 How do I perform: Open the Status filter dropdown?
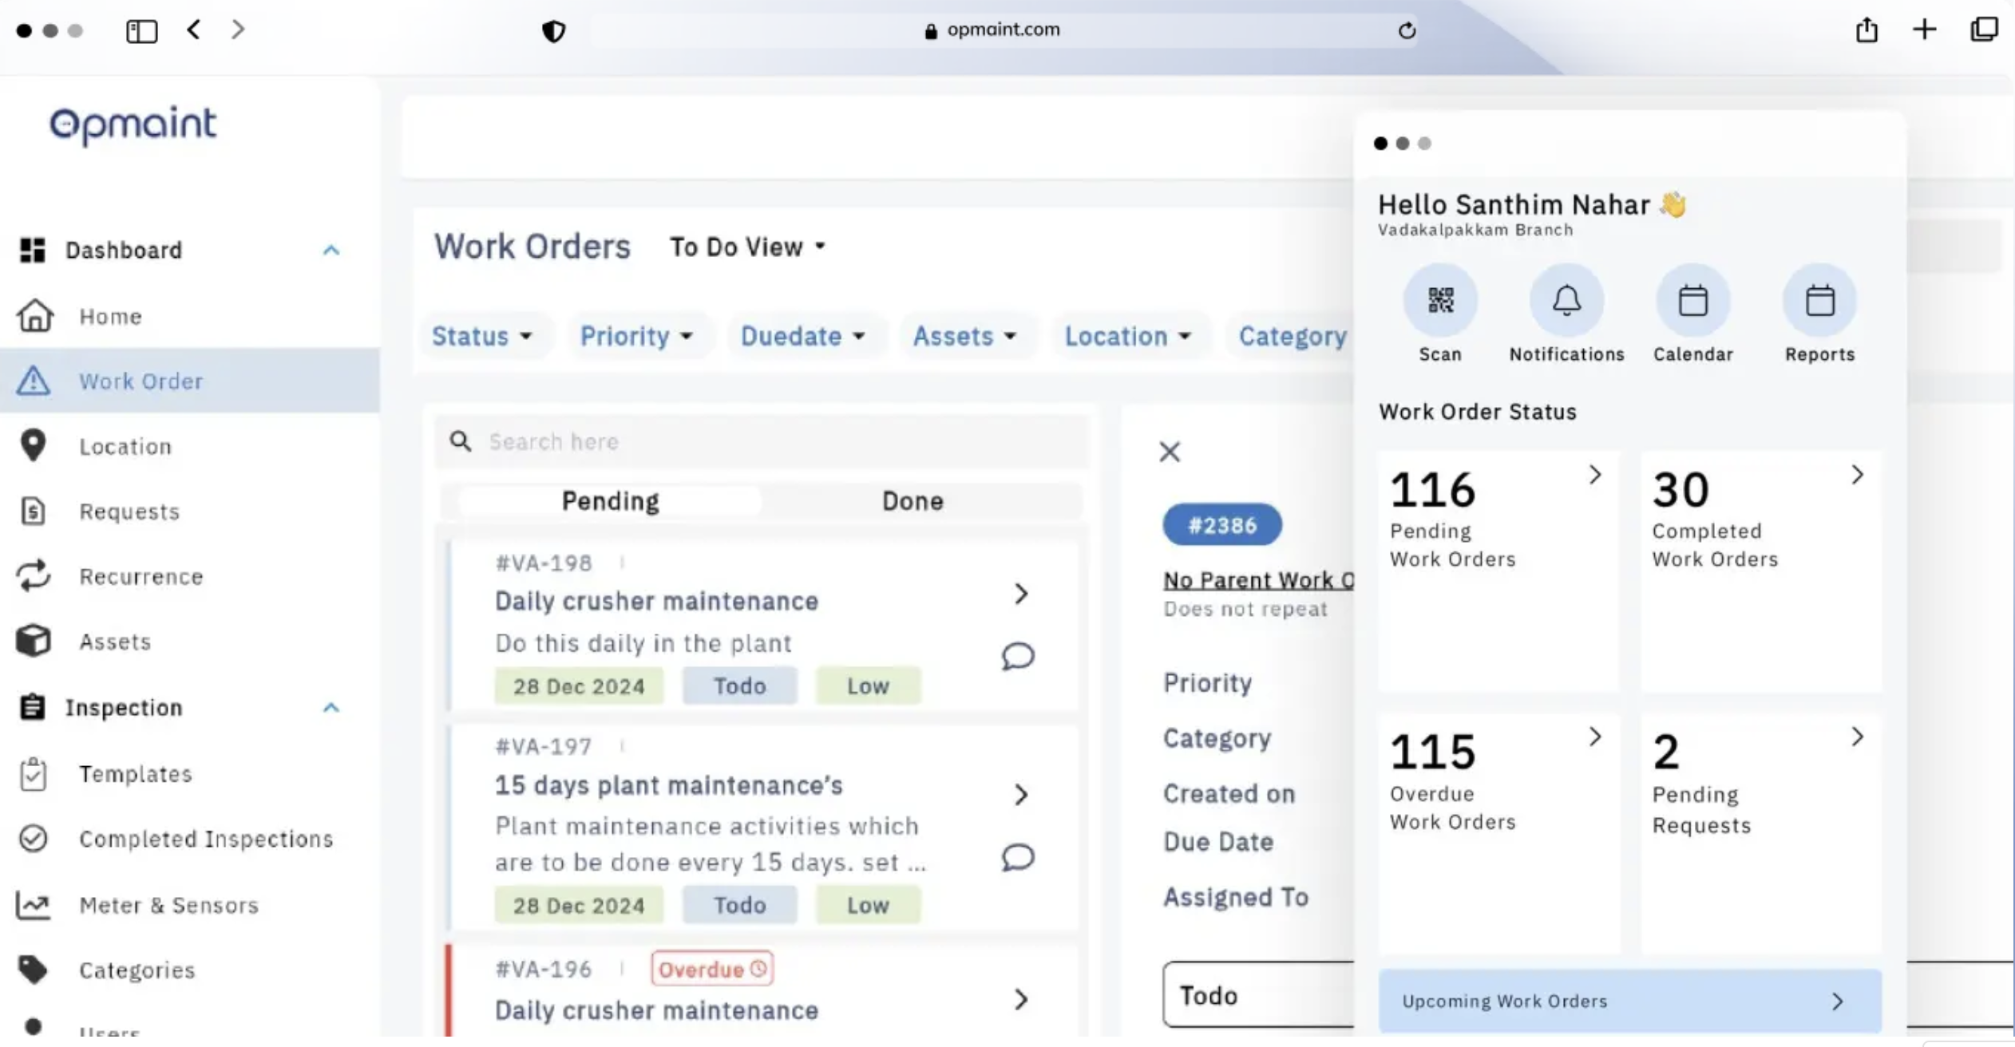click(481, 336)
